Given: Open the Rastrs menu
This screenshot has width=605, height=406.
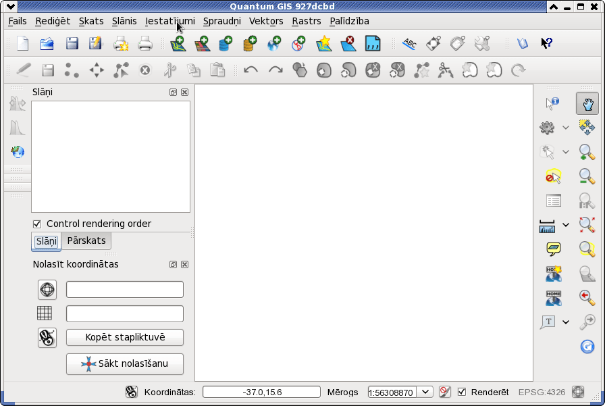Looking at the screenshot, I should (307, 21).
